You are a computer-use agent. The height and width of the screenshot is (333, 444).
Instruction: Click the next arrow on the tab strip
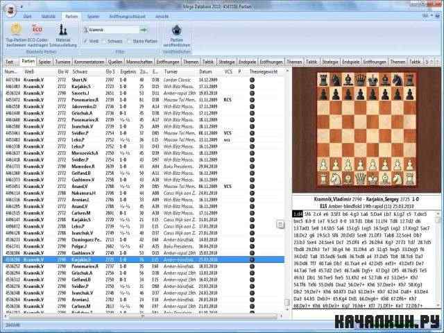point(438,62)
